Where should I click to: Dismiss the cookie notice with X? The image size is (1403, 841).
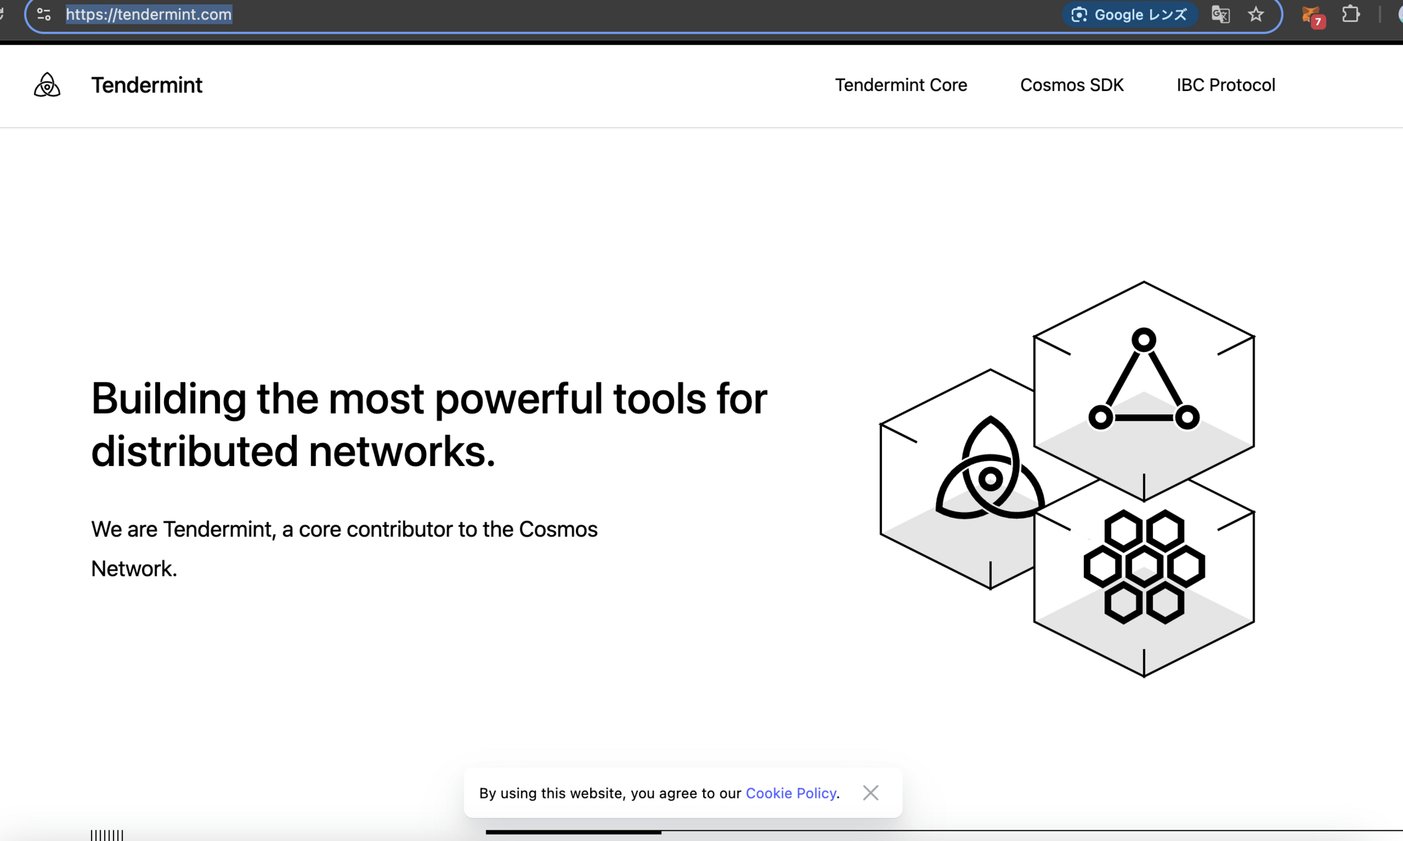point(870,793)
